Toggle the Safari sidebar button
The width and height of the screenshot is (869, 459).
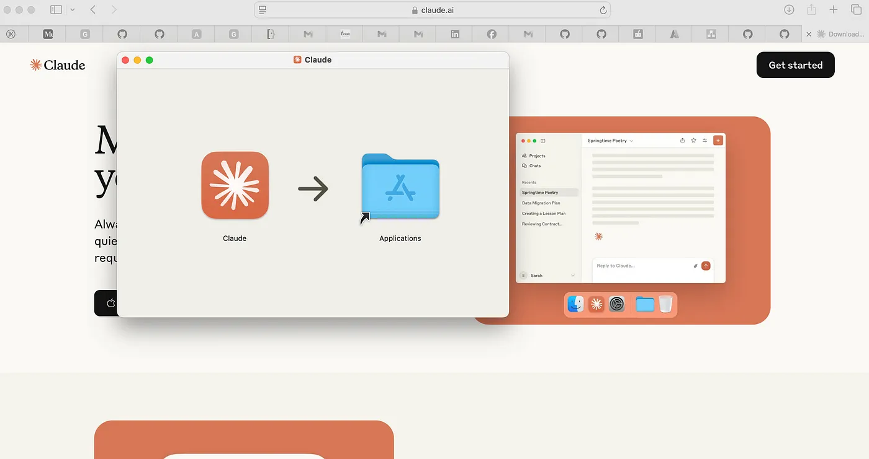pyautogui.click(x=56, y=10)
